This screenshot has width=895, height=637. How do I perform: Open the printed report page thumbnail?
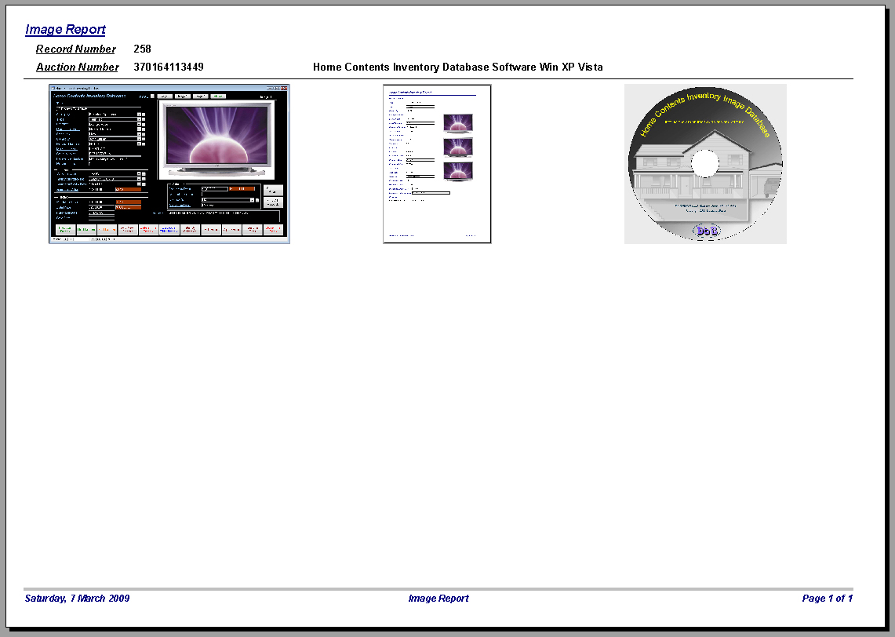pyautogui.click(x=437, y=164)
